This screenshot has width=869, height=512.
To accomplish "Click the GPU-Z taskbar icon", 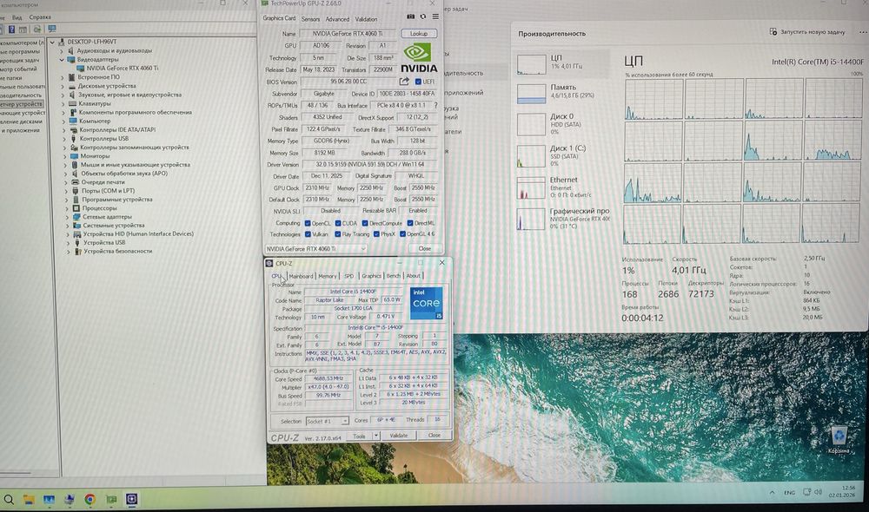I will point(111,499).
